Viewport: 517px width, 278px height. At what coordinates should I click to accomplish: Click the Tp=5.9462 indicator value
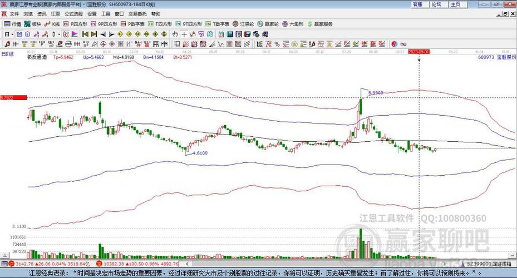point(63,57)
